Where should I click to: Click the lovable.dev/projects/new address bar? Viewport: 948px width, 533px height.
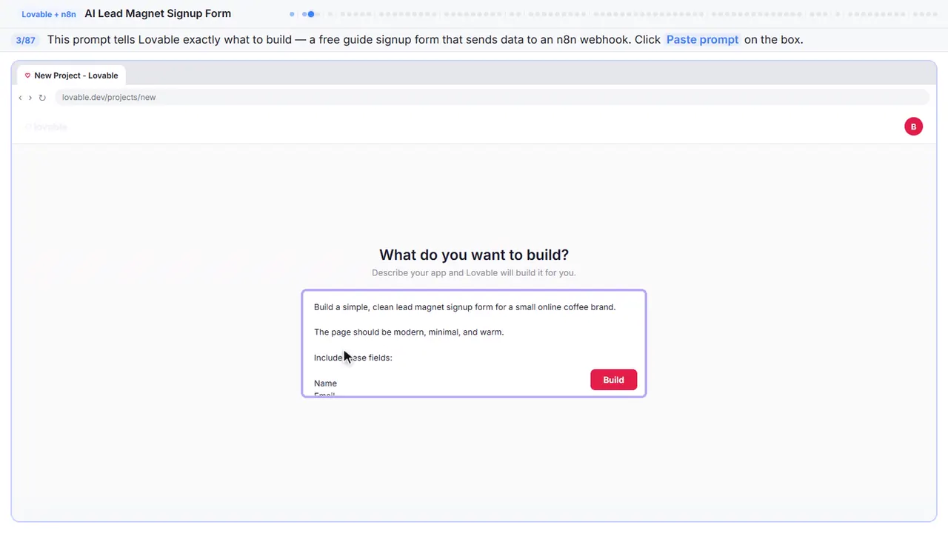coord(492,97)
